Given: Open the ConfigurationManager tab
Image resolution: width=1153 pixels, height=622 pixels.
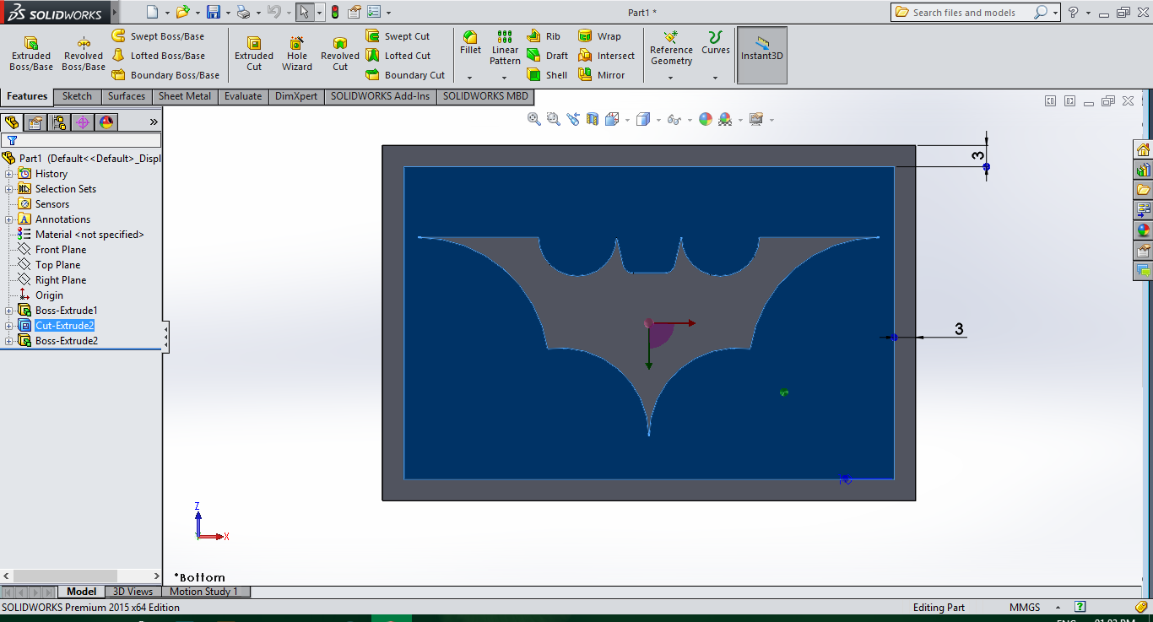Looking at the screenshot, I should point(59,122).
